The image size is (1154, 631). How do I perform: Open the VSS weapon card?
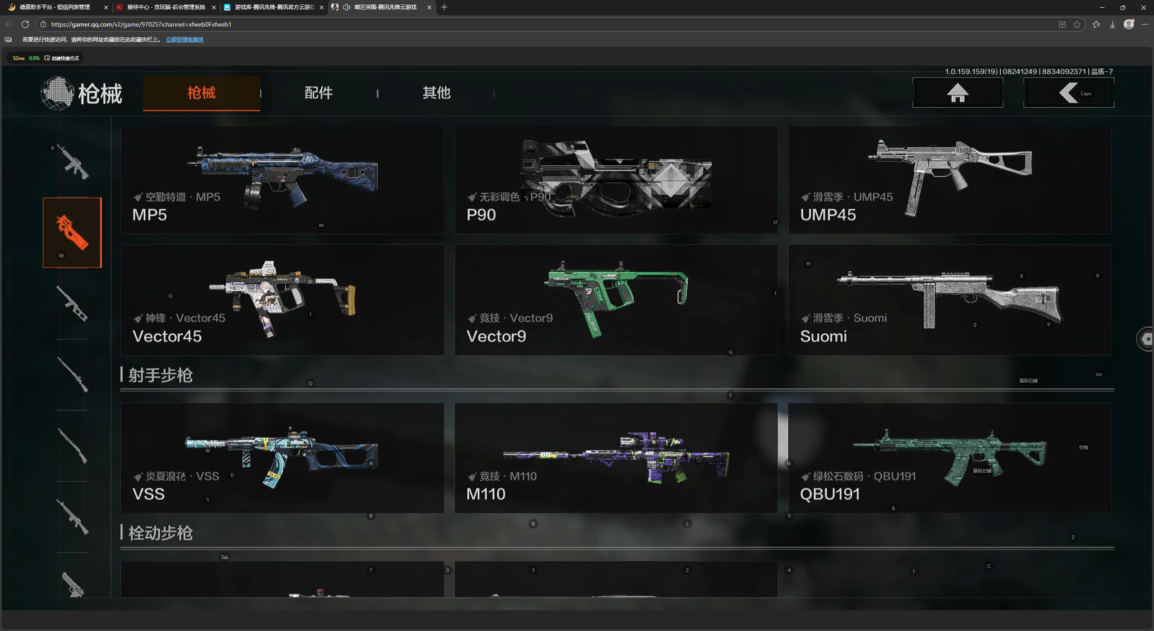282,458
